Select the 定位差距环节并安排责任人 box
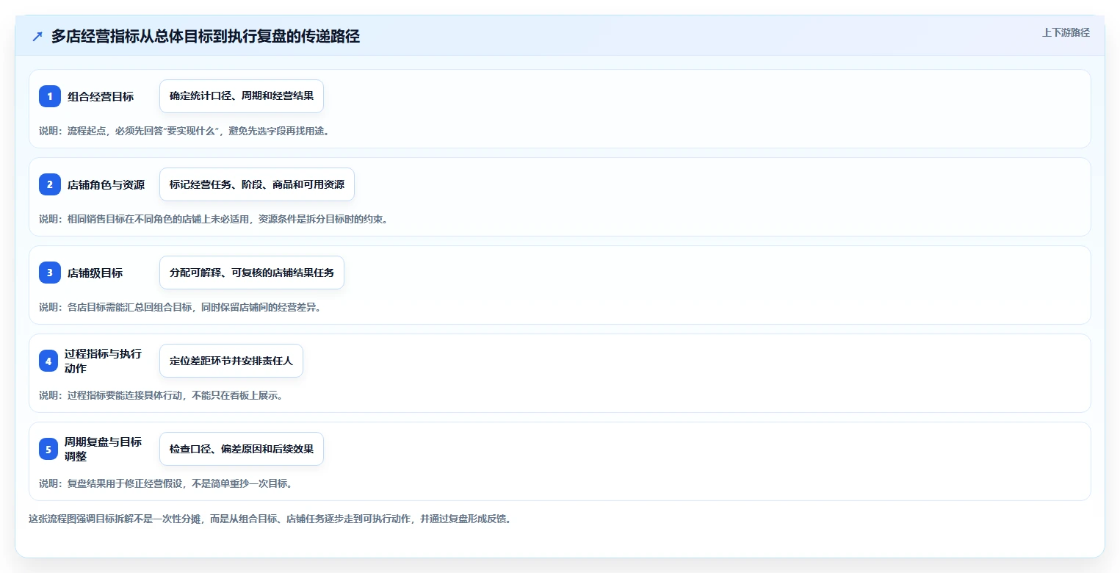 click(231, 361)
